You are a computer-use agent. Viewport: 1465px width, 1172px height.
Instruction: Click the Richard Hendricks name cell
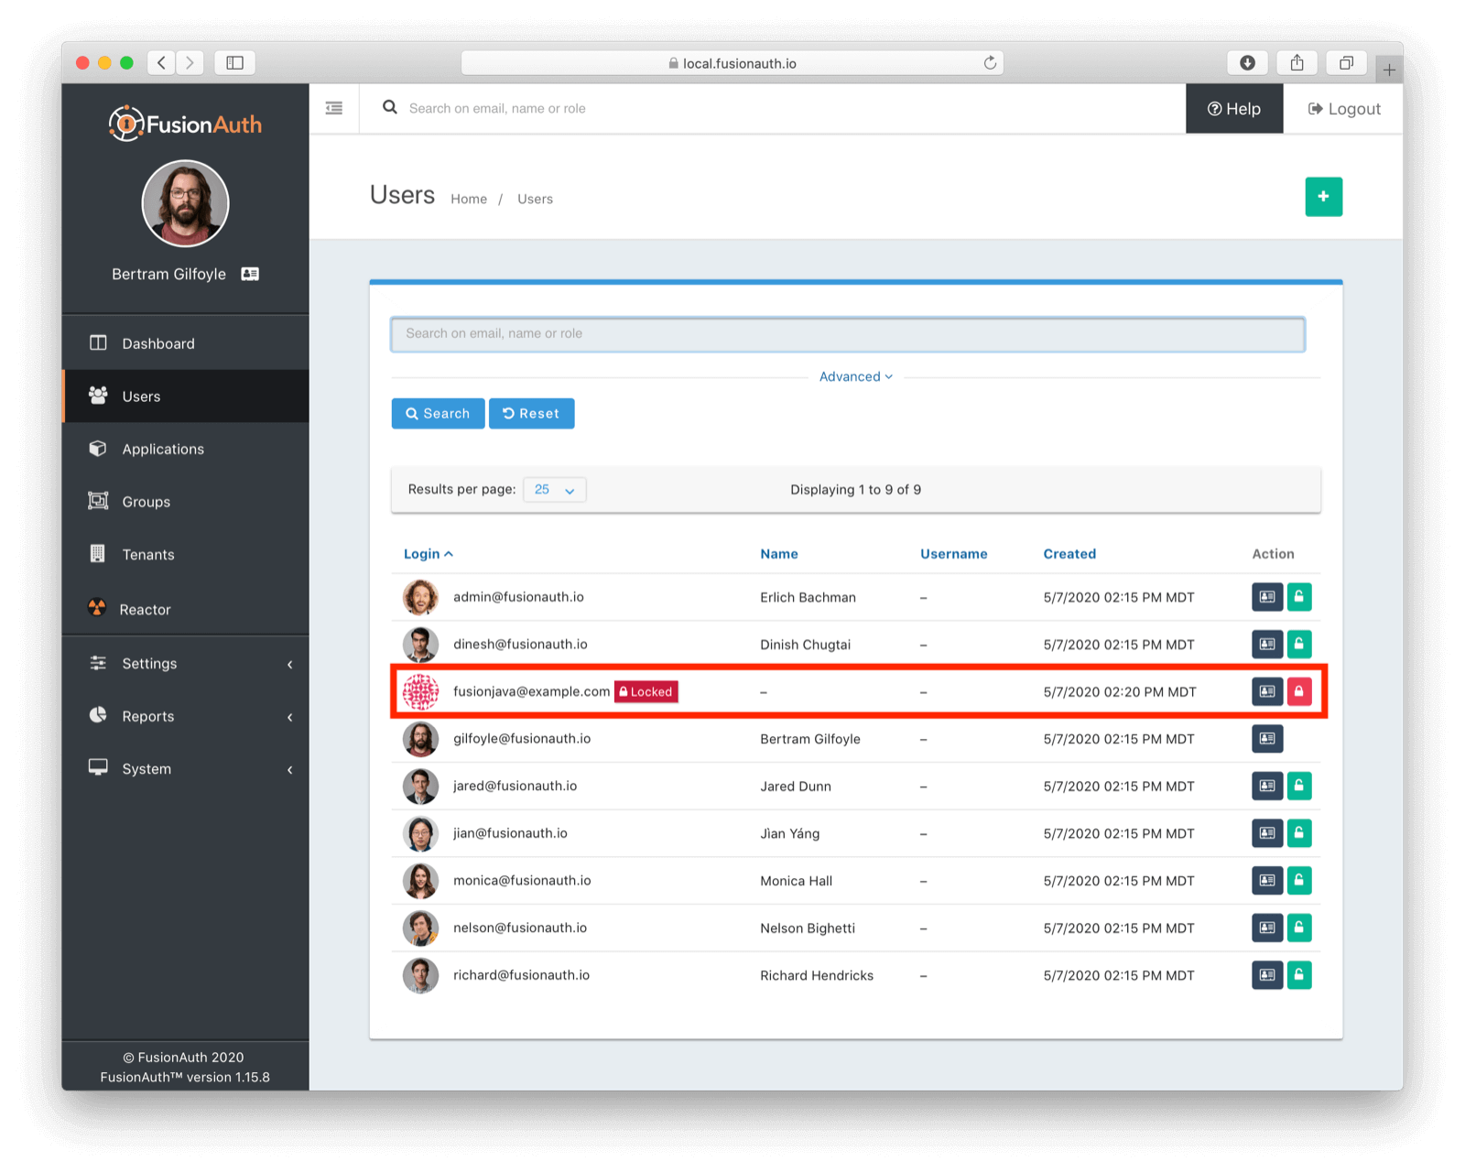click(817, 975)
